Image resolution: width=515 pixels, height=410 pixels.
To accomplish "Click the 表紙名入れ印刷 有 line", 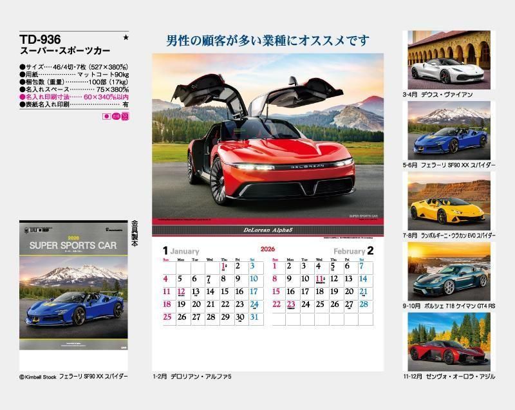I will (74, 105).
